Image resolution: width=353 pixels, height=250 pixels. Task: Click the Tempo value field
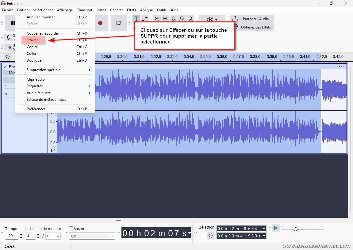pyautogui.click(x=12, y=236)
